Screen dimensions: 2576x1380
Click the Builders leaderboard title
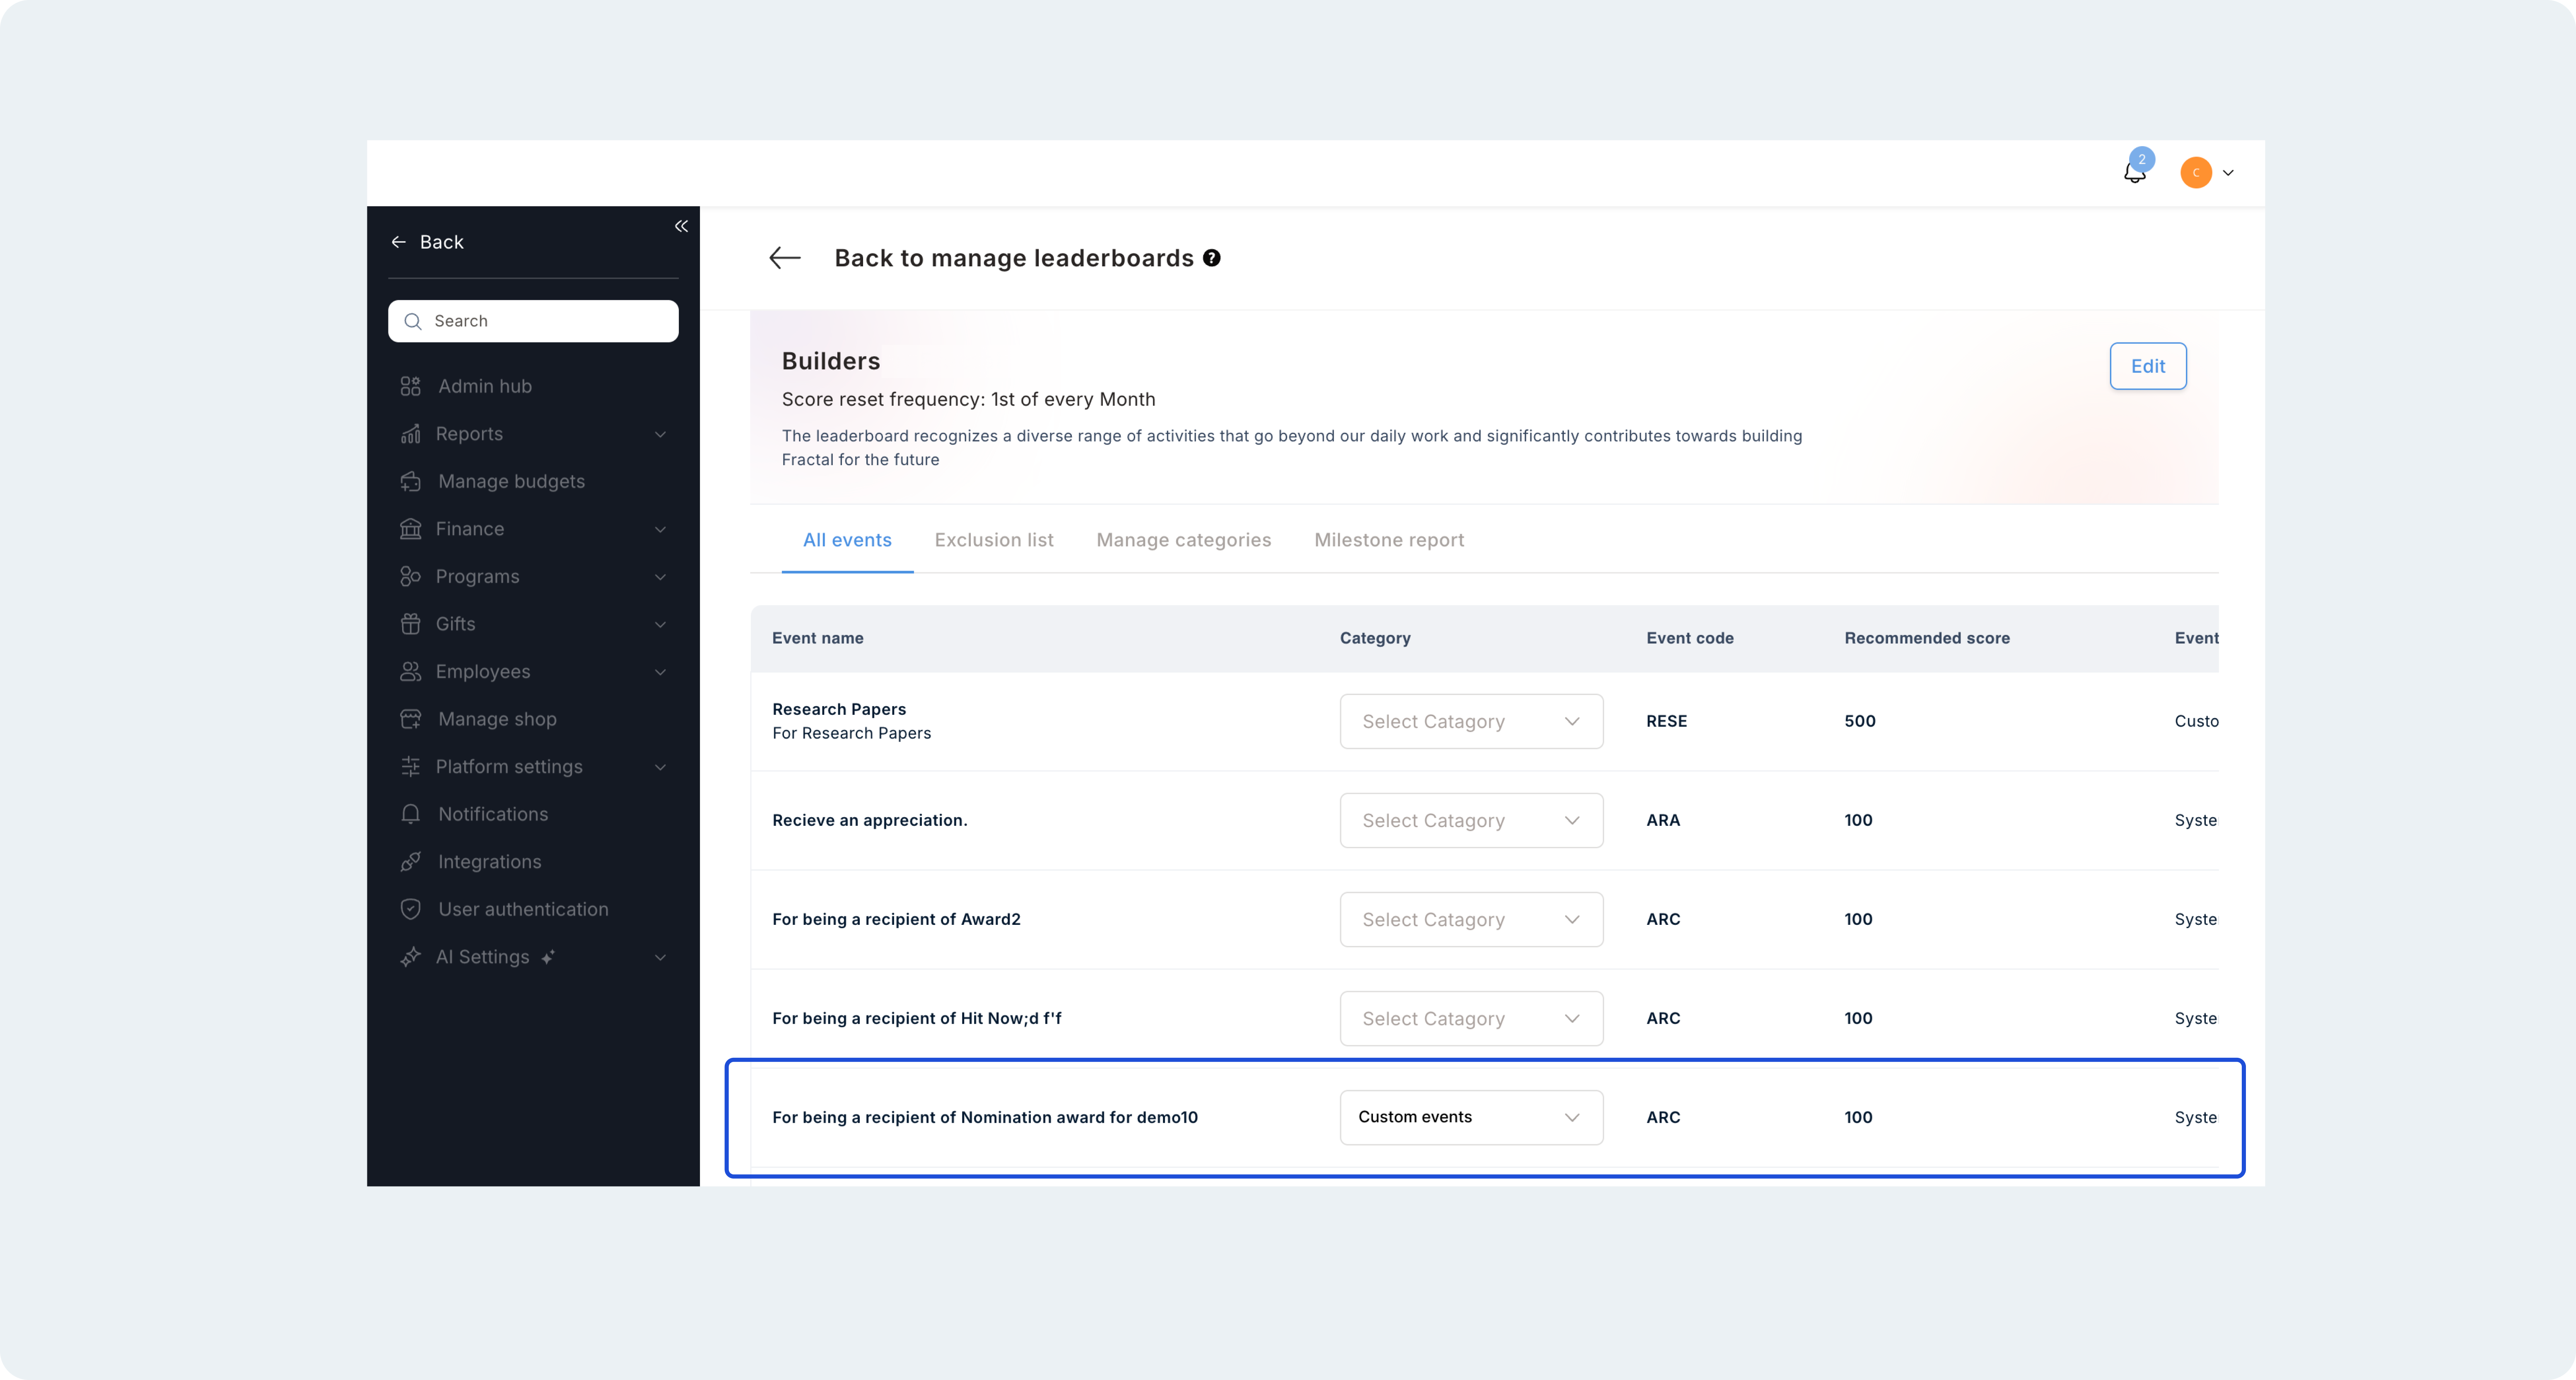[x=831, y=361]
